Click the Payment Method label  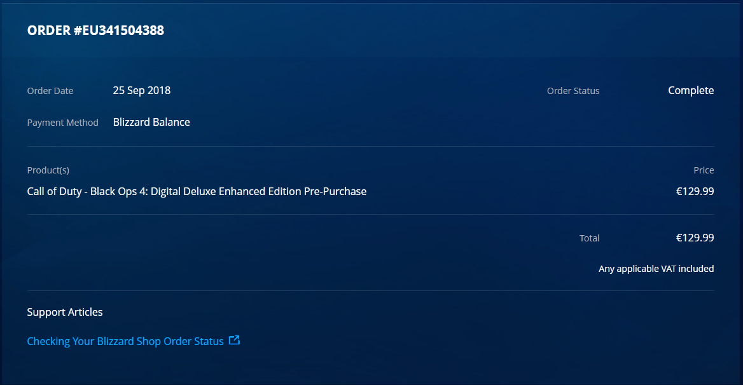[62, 123]
